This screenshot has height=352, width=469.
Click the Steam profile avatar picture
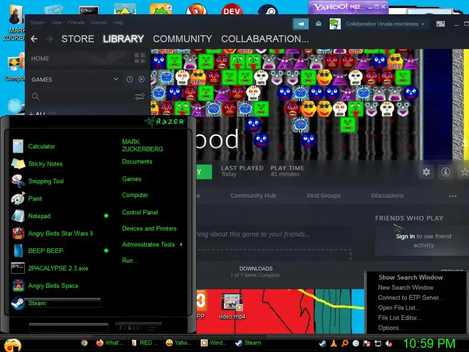click(x=335, y=24)
